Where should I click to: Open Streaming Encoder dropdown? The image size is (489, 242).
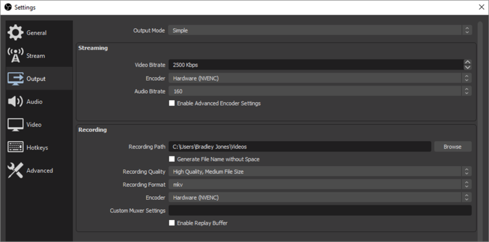click(320, 78)
